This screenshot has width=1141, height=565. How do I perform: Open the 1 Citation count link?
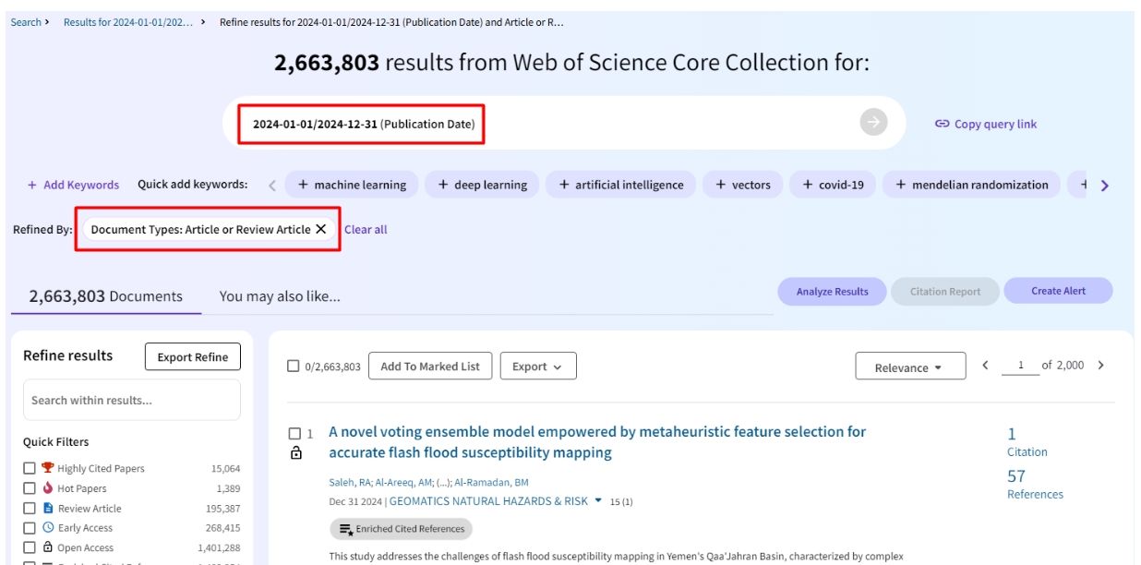(x=1027, y=441)
